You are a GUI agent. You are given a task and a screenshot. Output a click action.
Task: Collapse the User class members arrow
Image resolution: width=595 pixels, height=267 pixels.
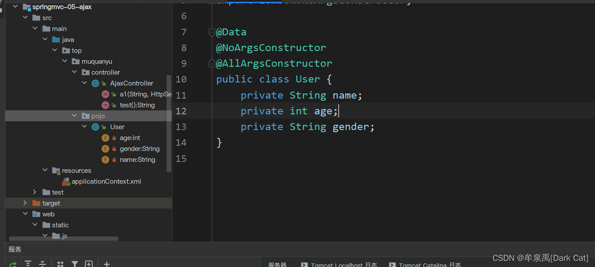[x=84, y=127]
